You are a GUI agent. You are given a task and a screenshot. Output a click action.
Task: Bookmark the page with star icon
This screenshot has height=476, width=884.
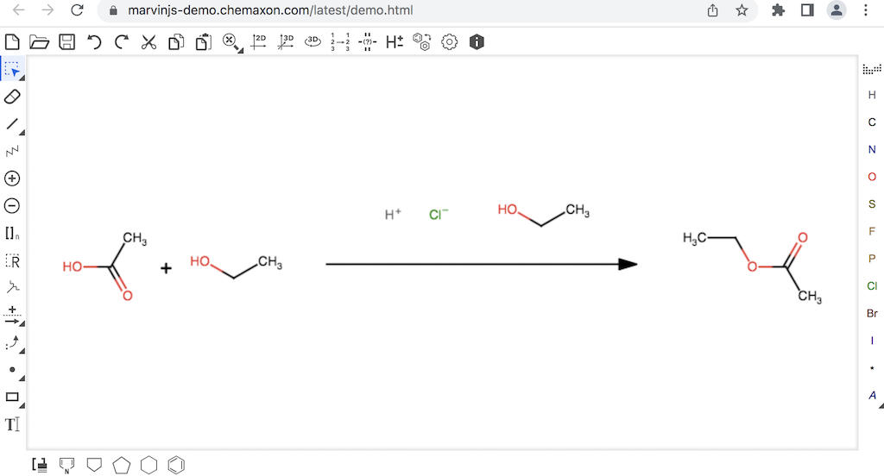click(742, 10)
